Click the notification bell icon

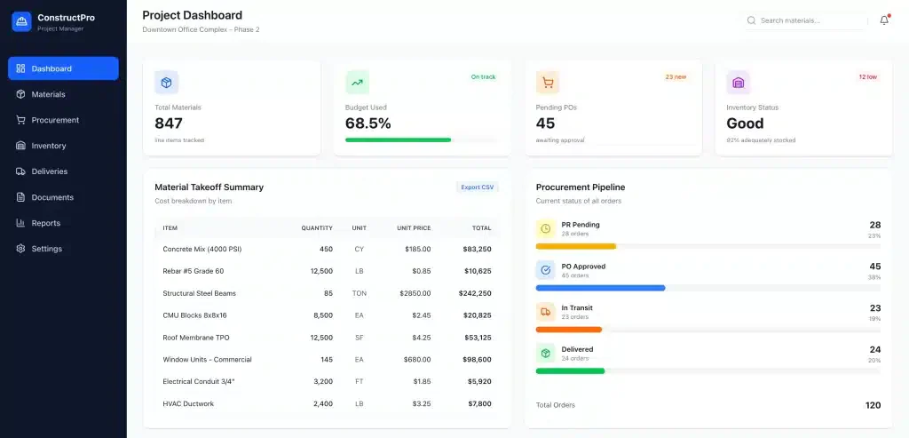pos(884,20)
